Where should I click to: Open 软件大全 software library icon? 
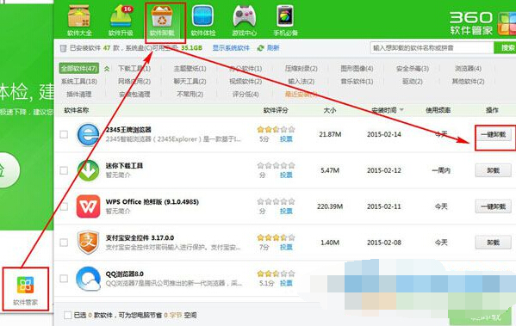coord(79,20)
